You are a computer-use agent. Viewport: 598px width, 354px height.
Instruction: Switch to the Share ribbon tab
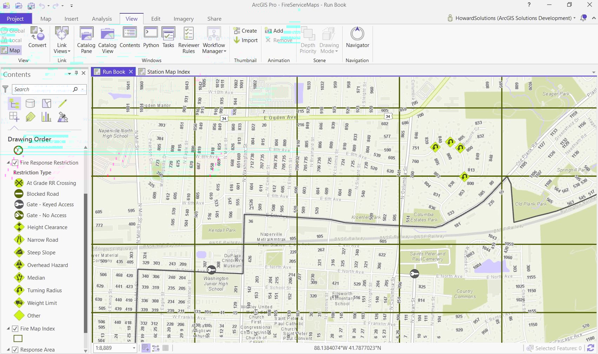click(x=214, y=19)
